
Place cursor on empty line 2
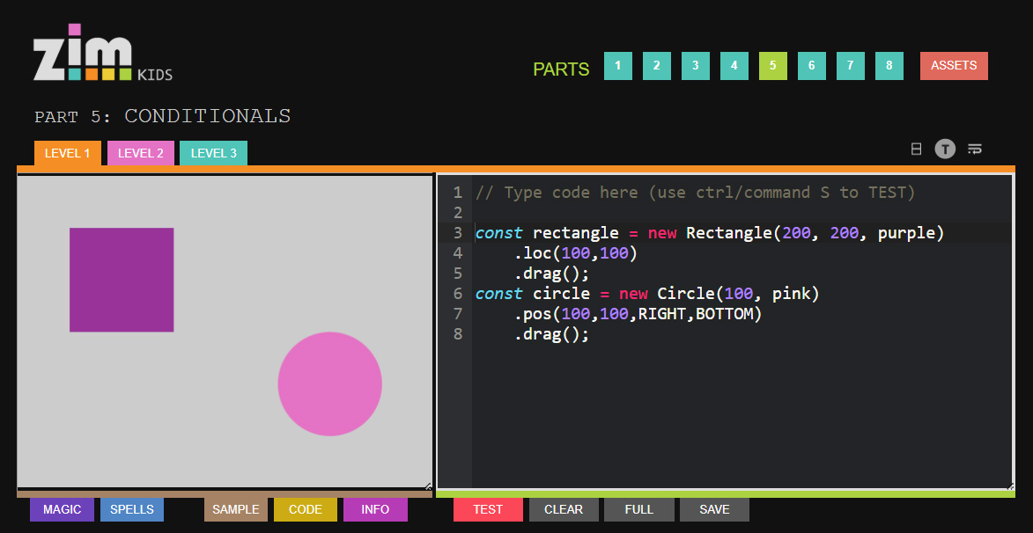pyautogui.click(x=742, y=213)
